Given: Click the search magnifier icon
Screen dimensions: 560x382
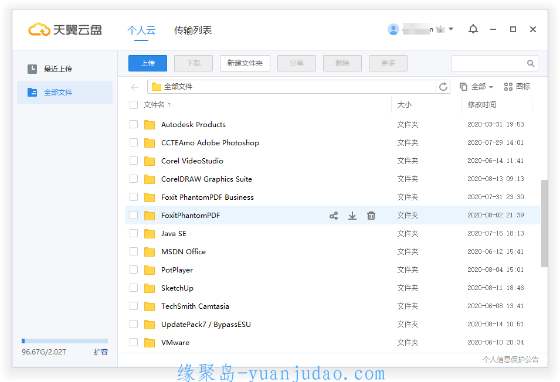Looking at the screenshot, I should click(530, 63).
